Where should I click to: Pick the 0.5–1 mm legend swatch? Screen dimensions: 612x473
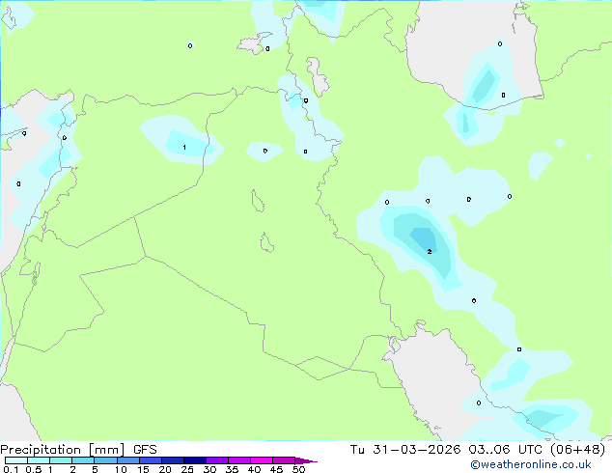(x=39, y=460)
